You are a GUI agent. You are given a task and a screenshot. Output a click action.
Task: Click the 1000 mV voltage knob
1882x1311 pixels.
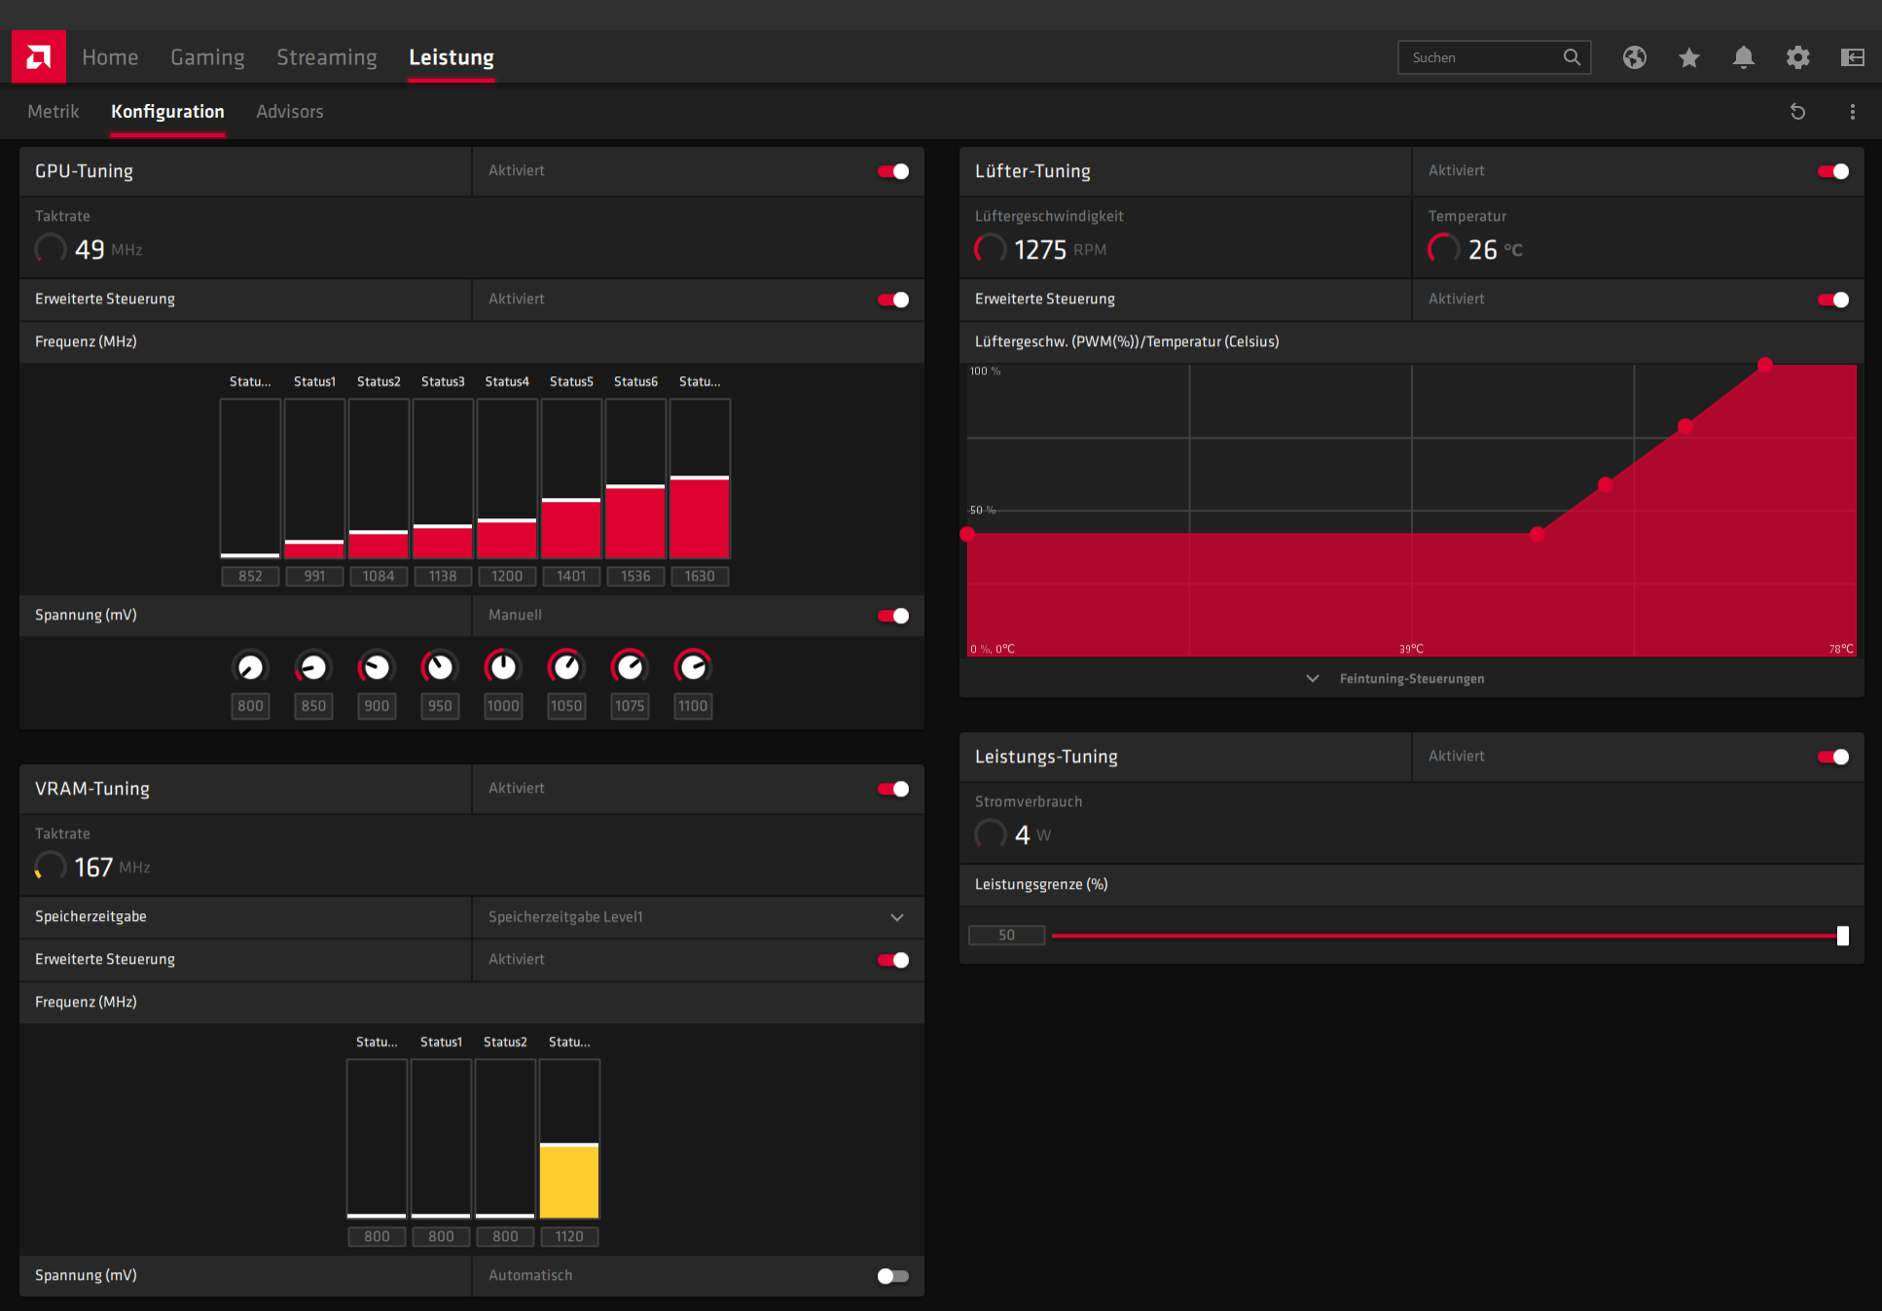point(503,667)
